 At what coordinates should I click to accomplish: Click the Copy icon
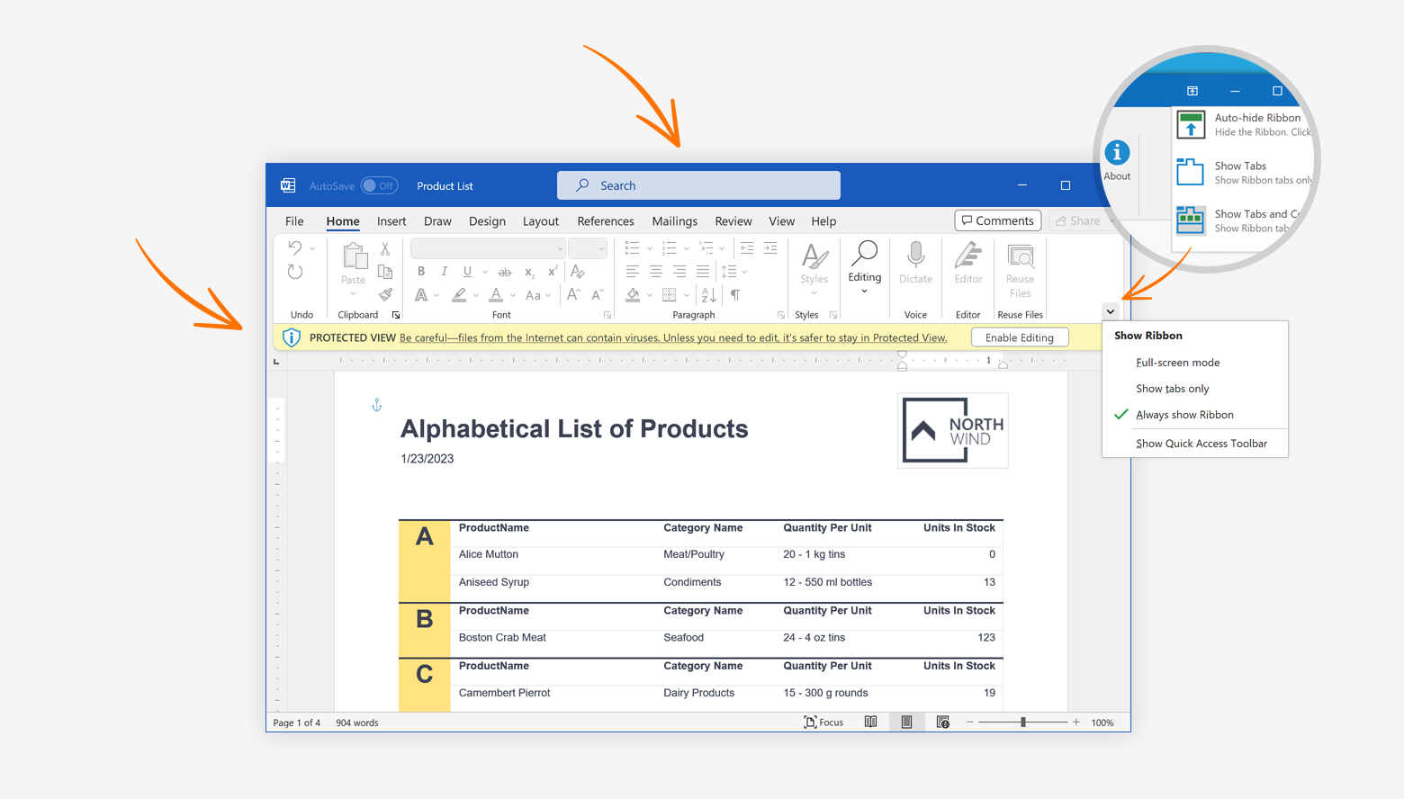[x=385, y=272]
